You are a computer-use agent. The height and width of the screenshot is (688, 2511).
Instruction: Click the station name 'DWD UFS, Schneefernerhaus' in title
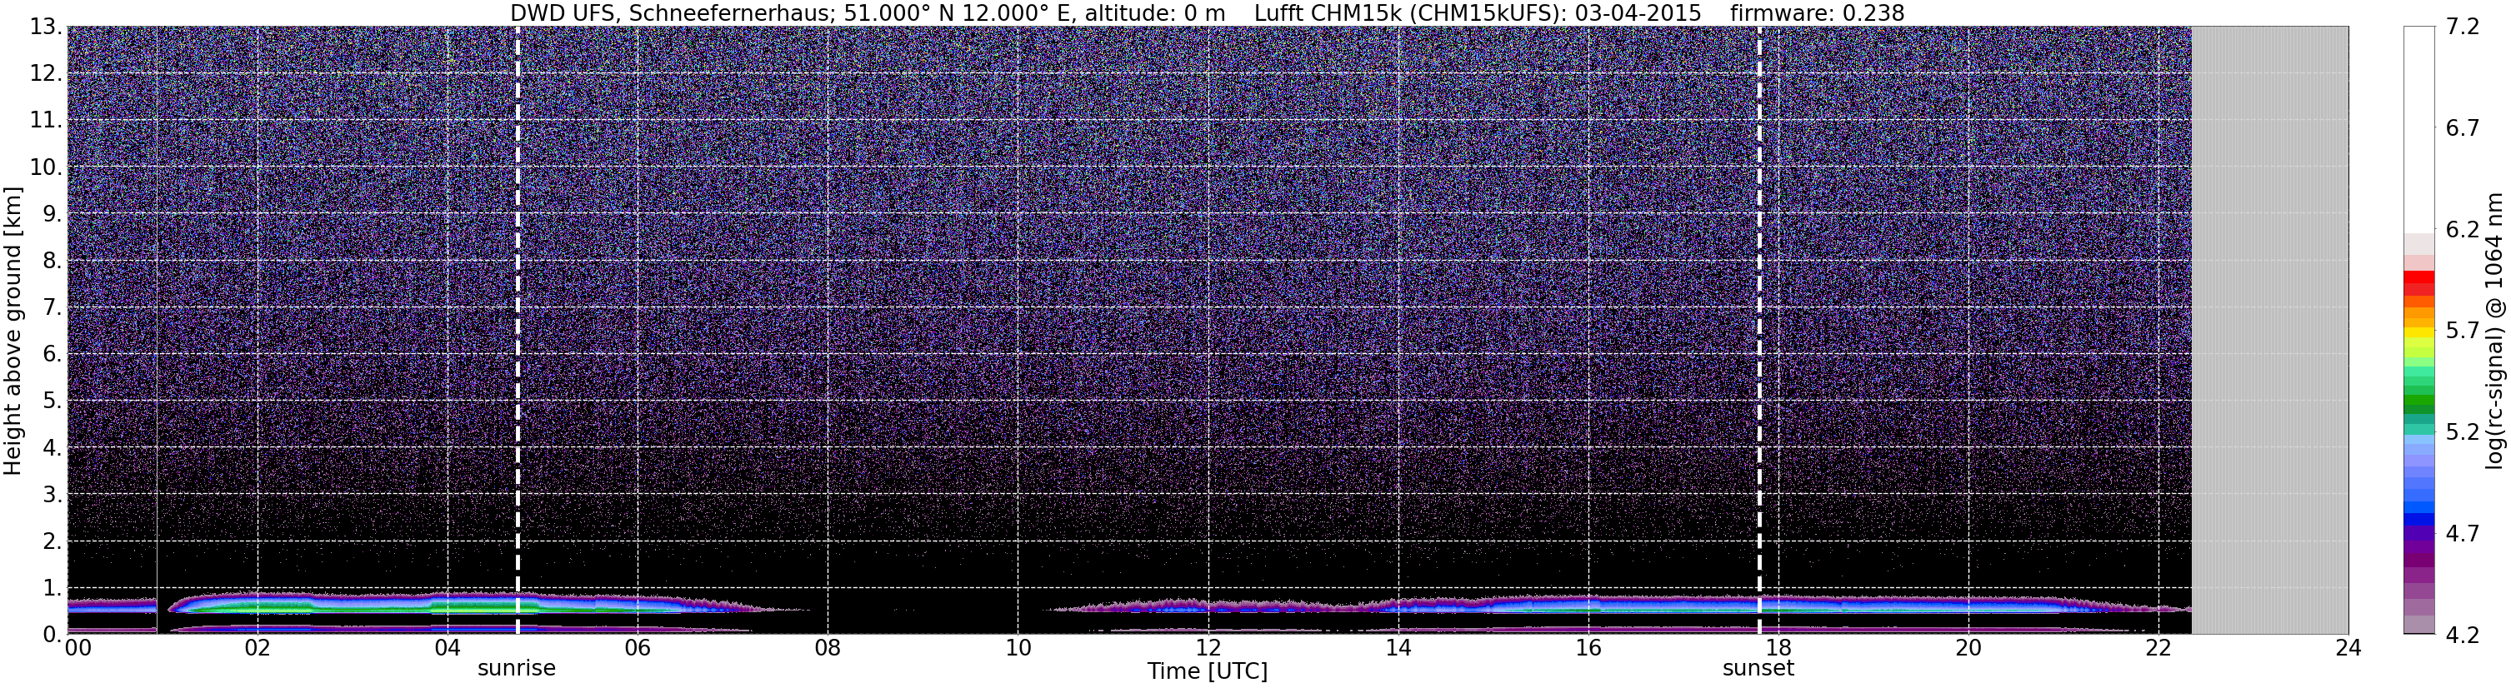673,13
